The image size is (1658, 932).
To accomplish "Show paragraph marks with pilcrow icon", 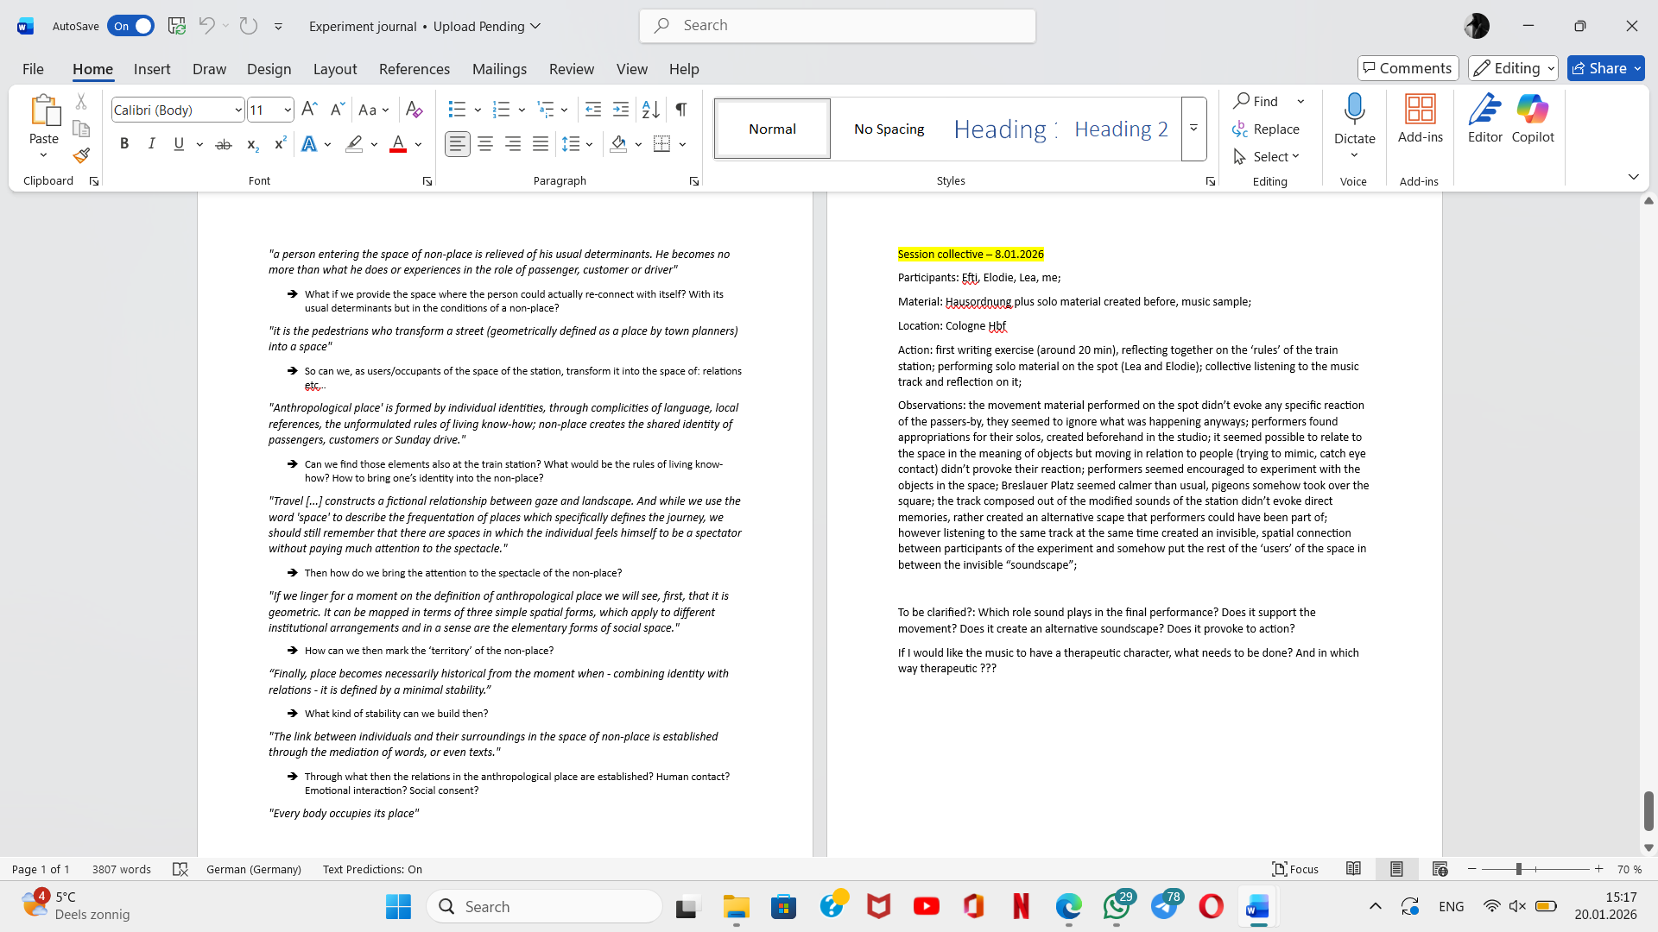I will point(681,110).
